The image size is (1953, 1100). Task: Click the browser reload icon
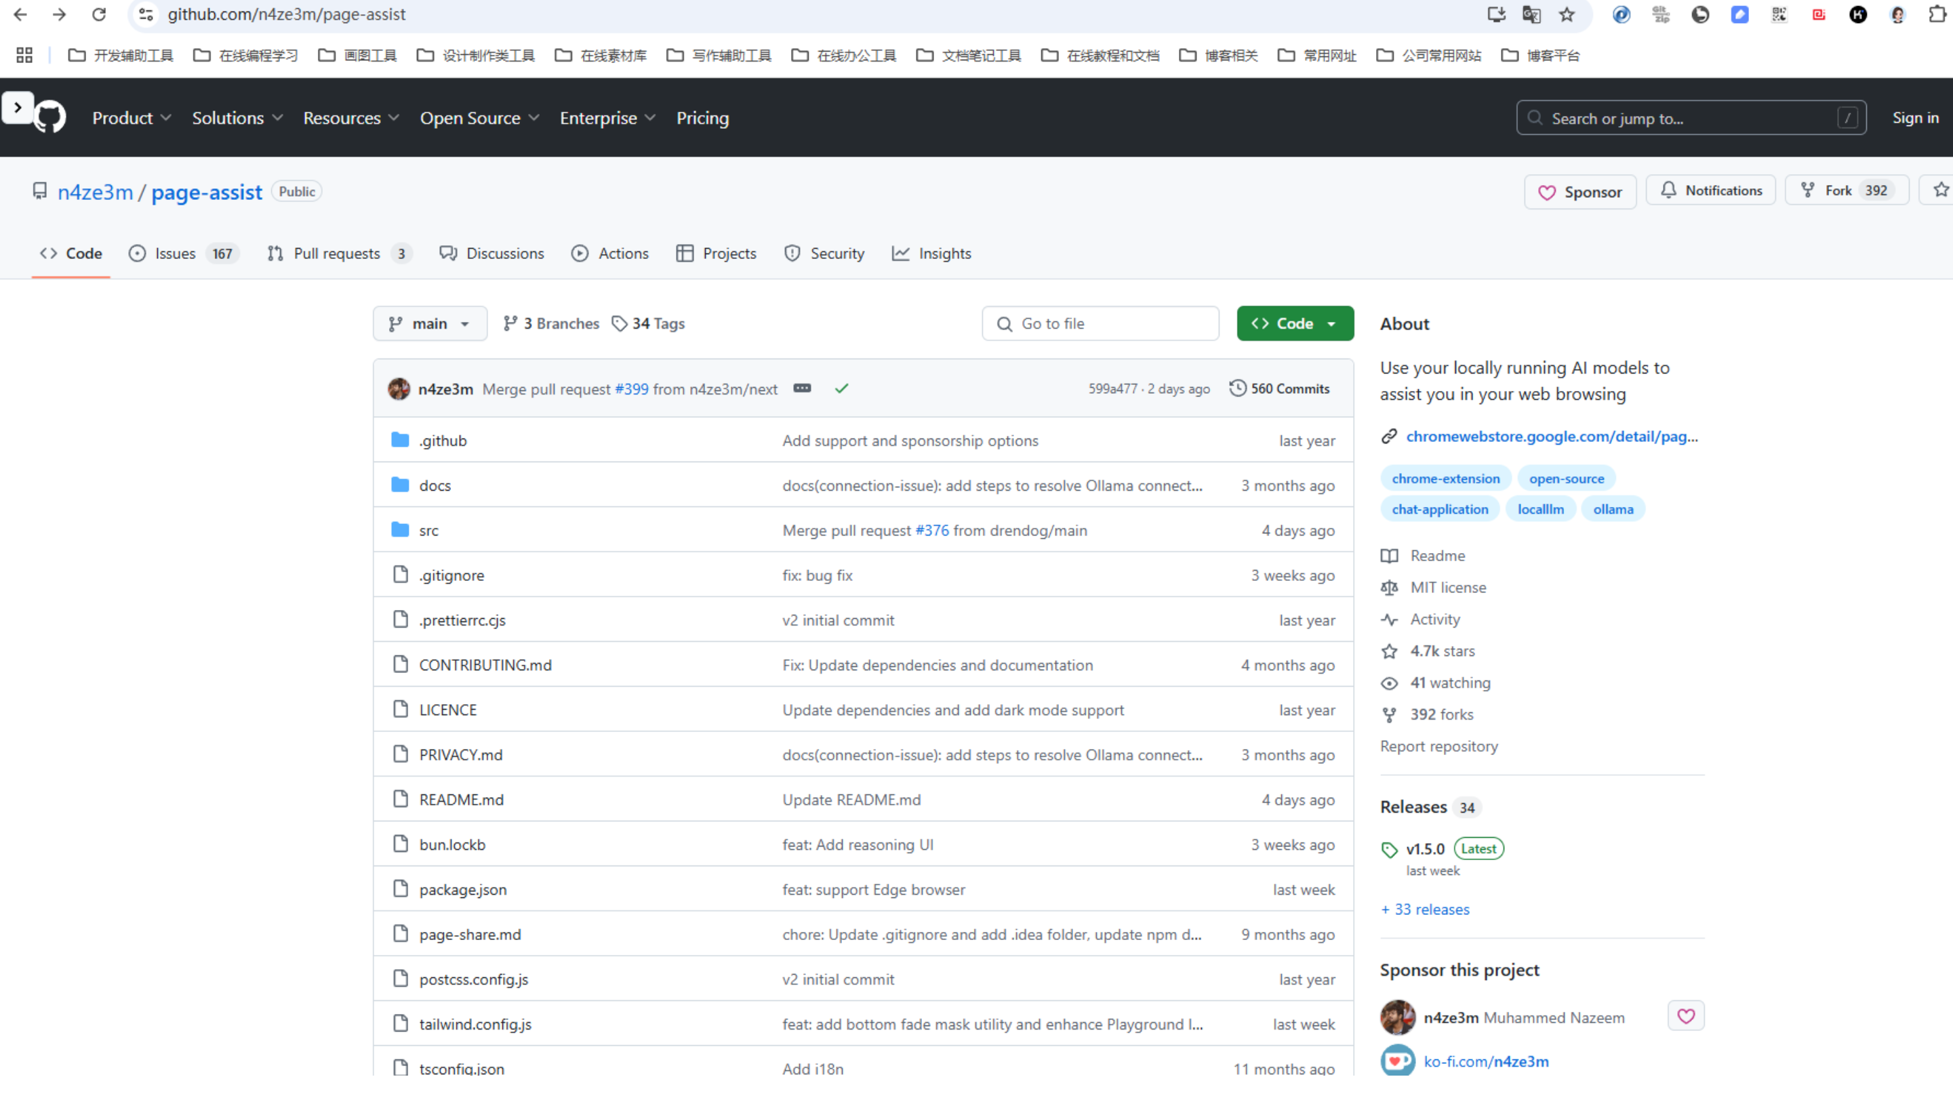click(x=98, y=14)
